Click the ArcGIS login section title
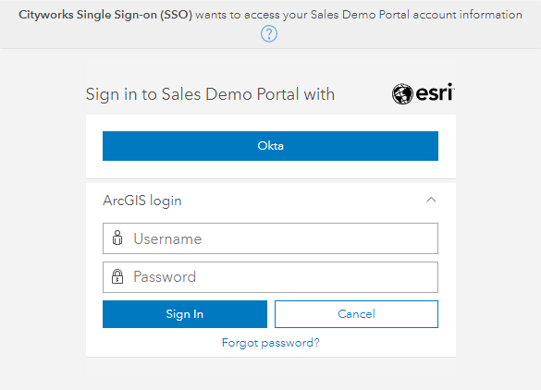Image resolution: width=541 pixels, height=390 pixels. click(x=142, y=201)
